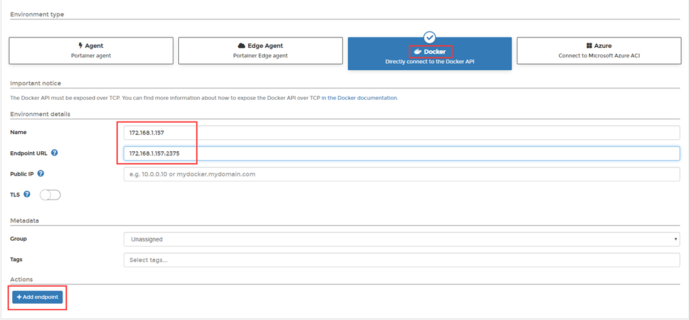Screen dimensions: 689x320
Task: Open the Endpoint URL help icon
Action: pos(55,153)
